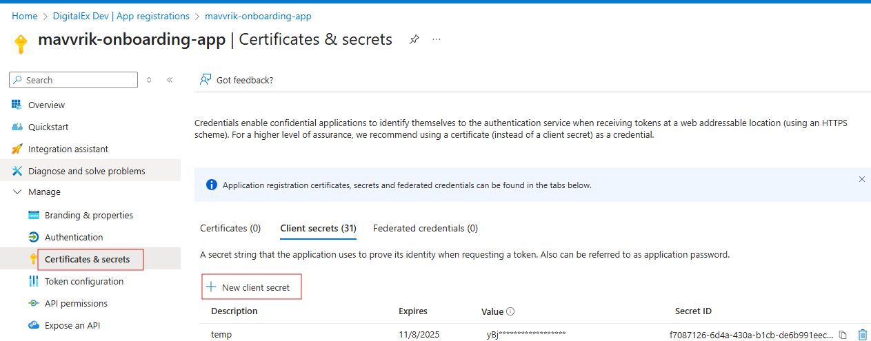Click the Value info icon
Viewport: 871px width, 341px height.
pos(511,311)
